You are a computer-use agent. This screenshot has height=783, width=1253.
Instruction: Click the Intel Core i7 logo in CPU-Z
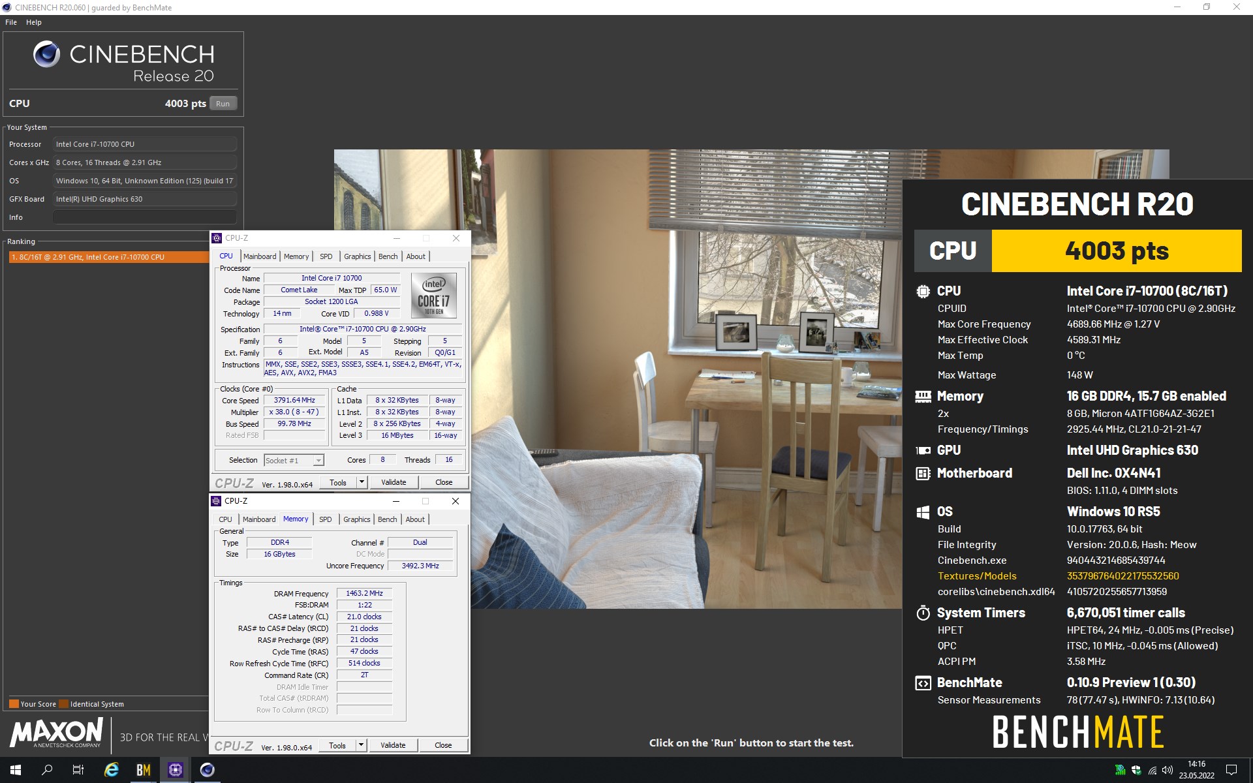433,295
